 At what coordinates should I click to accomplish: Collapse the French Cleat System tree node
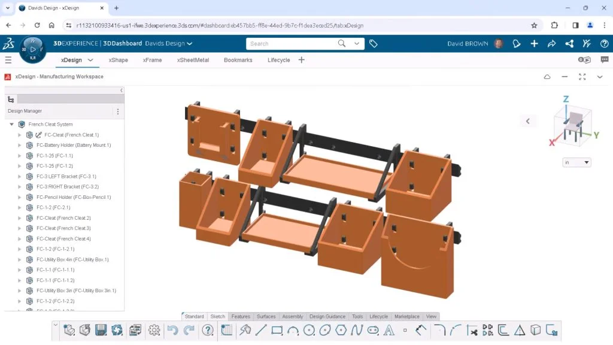click(11, 125)
